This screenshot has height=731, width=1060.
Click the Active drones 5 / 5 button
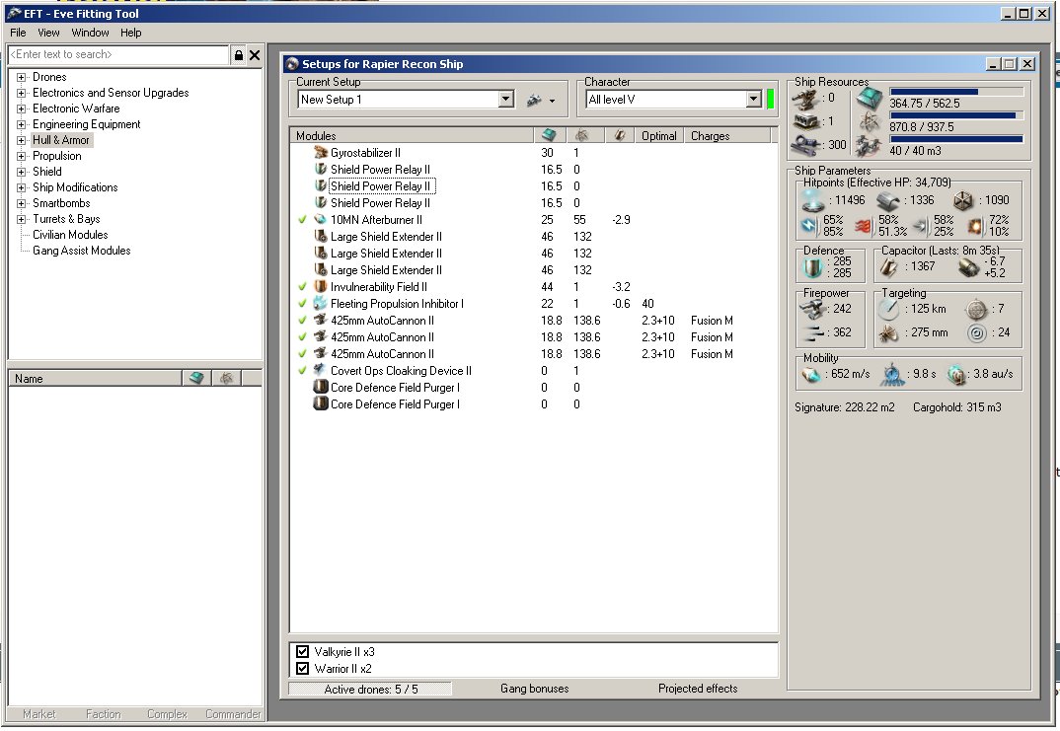(370, 690)
